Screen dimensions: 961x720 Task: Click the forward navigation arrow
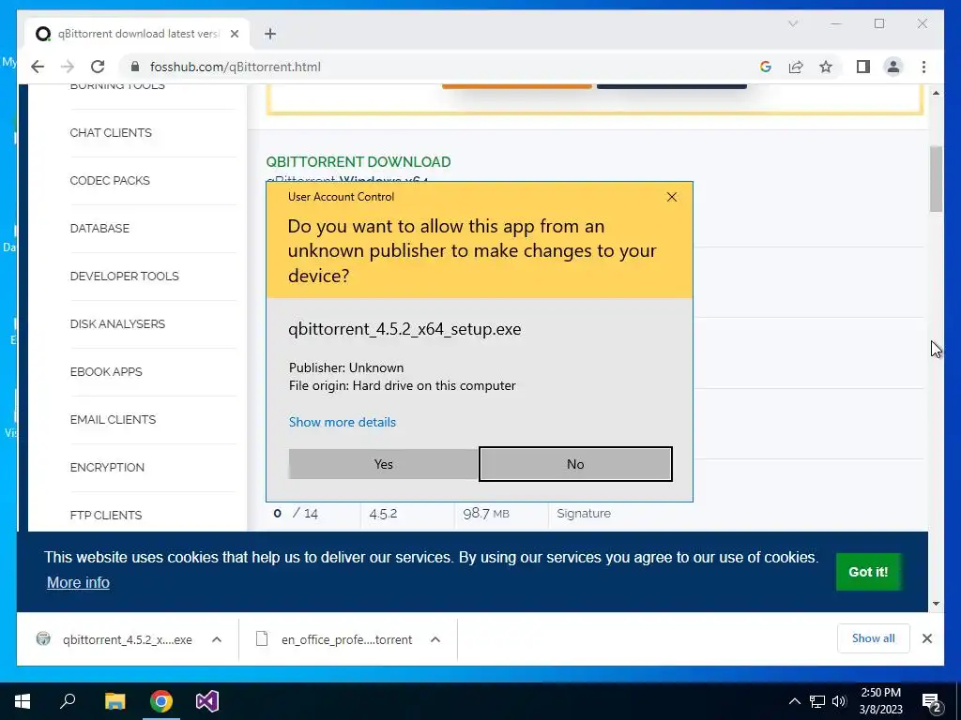click(x=68, y=67)
